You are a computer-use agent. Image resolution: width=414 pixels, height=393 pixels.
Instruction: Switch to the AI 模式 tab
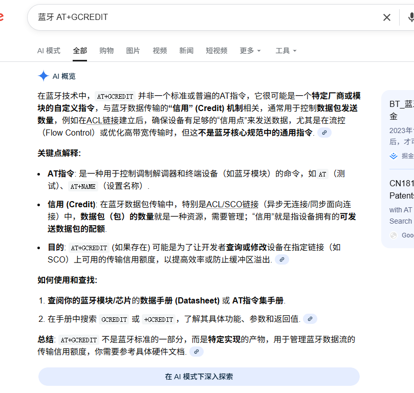49,51
